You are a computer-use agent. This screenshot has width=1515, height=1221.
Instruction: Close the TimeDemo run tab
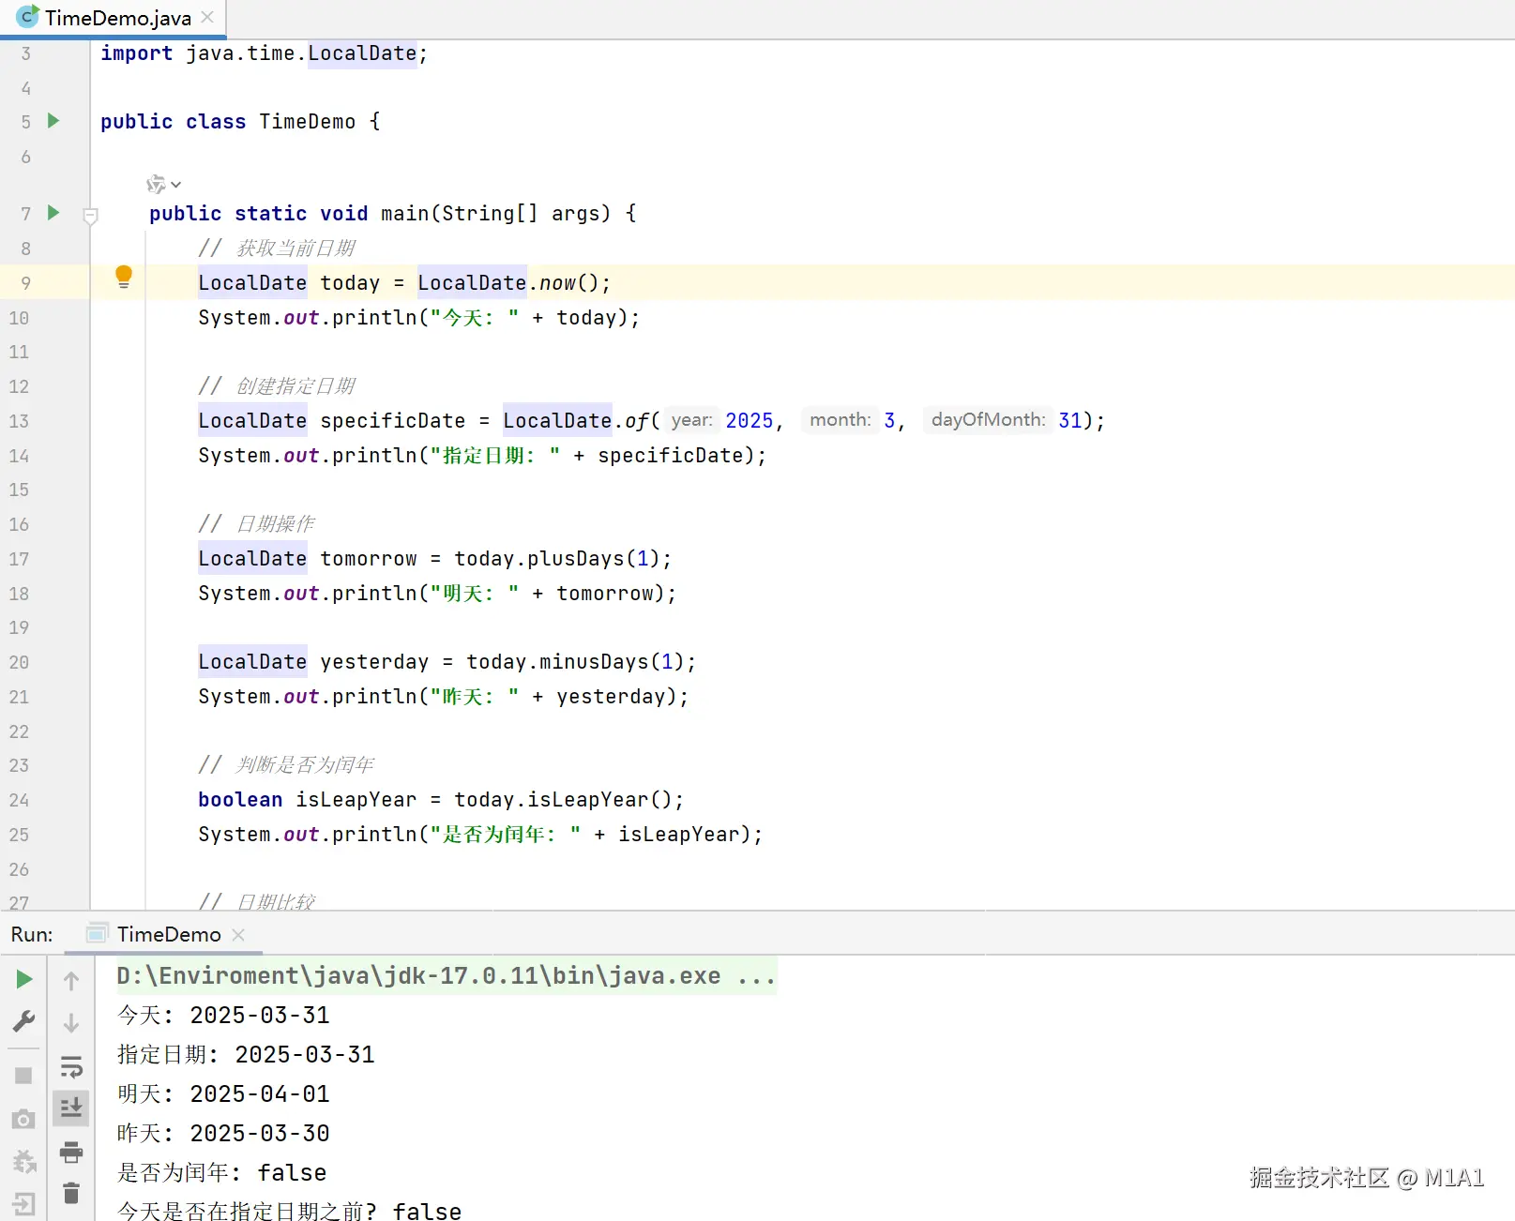[x=238, y=935]
